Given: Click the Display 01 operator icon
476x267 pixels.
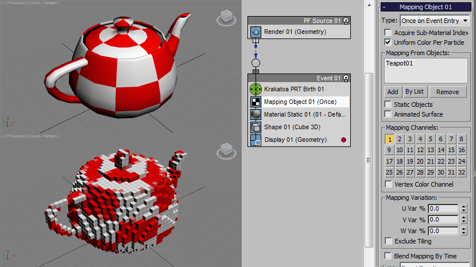Looking at the screenshot, I should pyautogui.click(x=256, y=140).
